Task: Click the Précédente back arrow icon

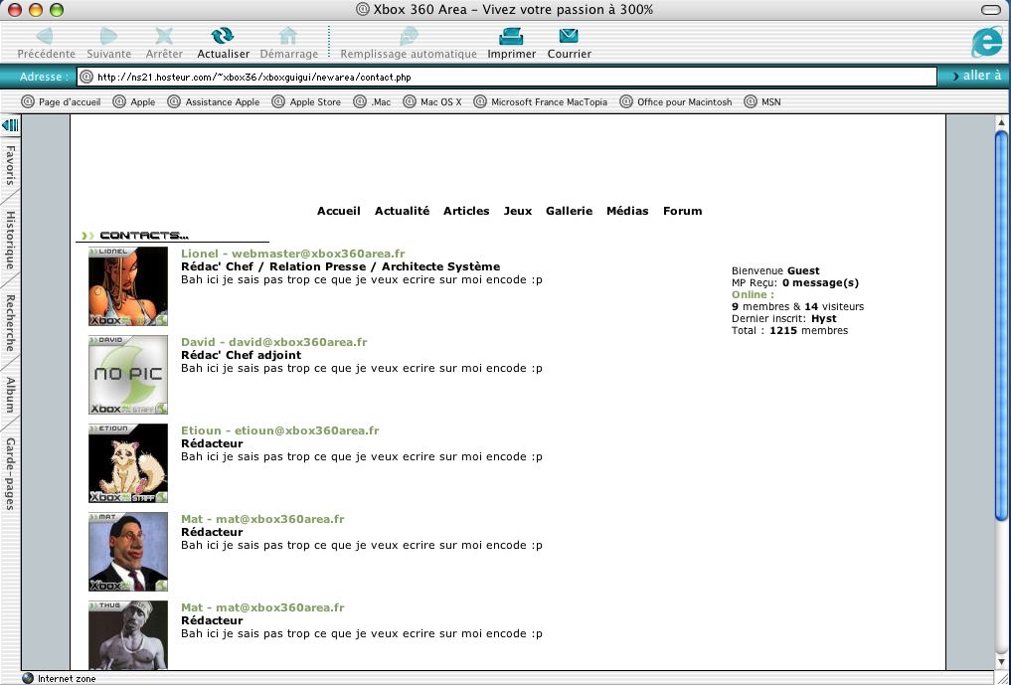Action: [45, 36]
